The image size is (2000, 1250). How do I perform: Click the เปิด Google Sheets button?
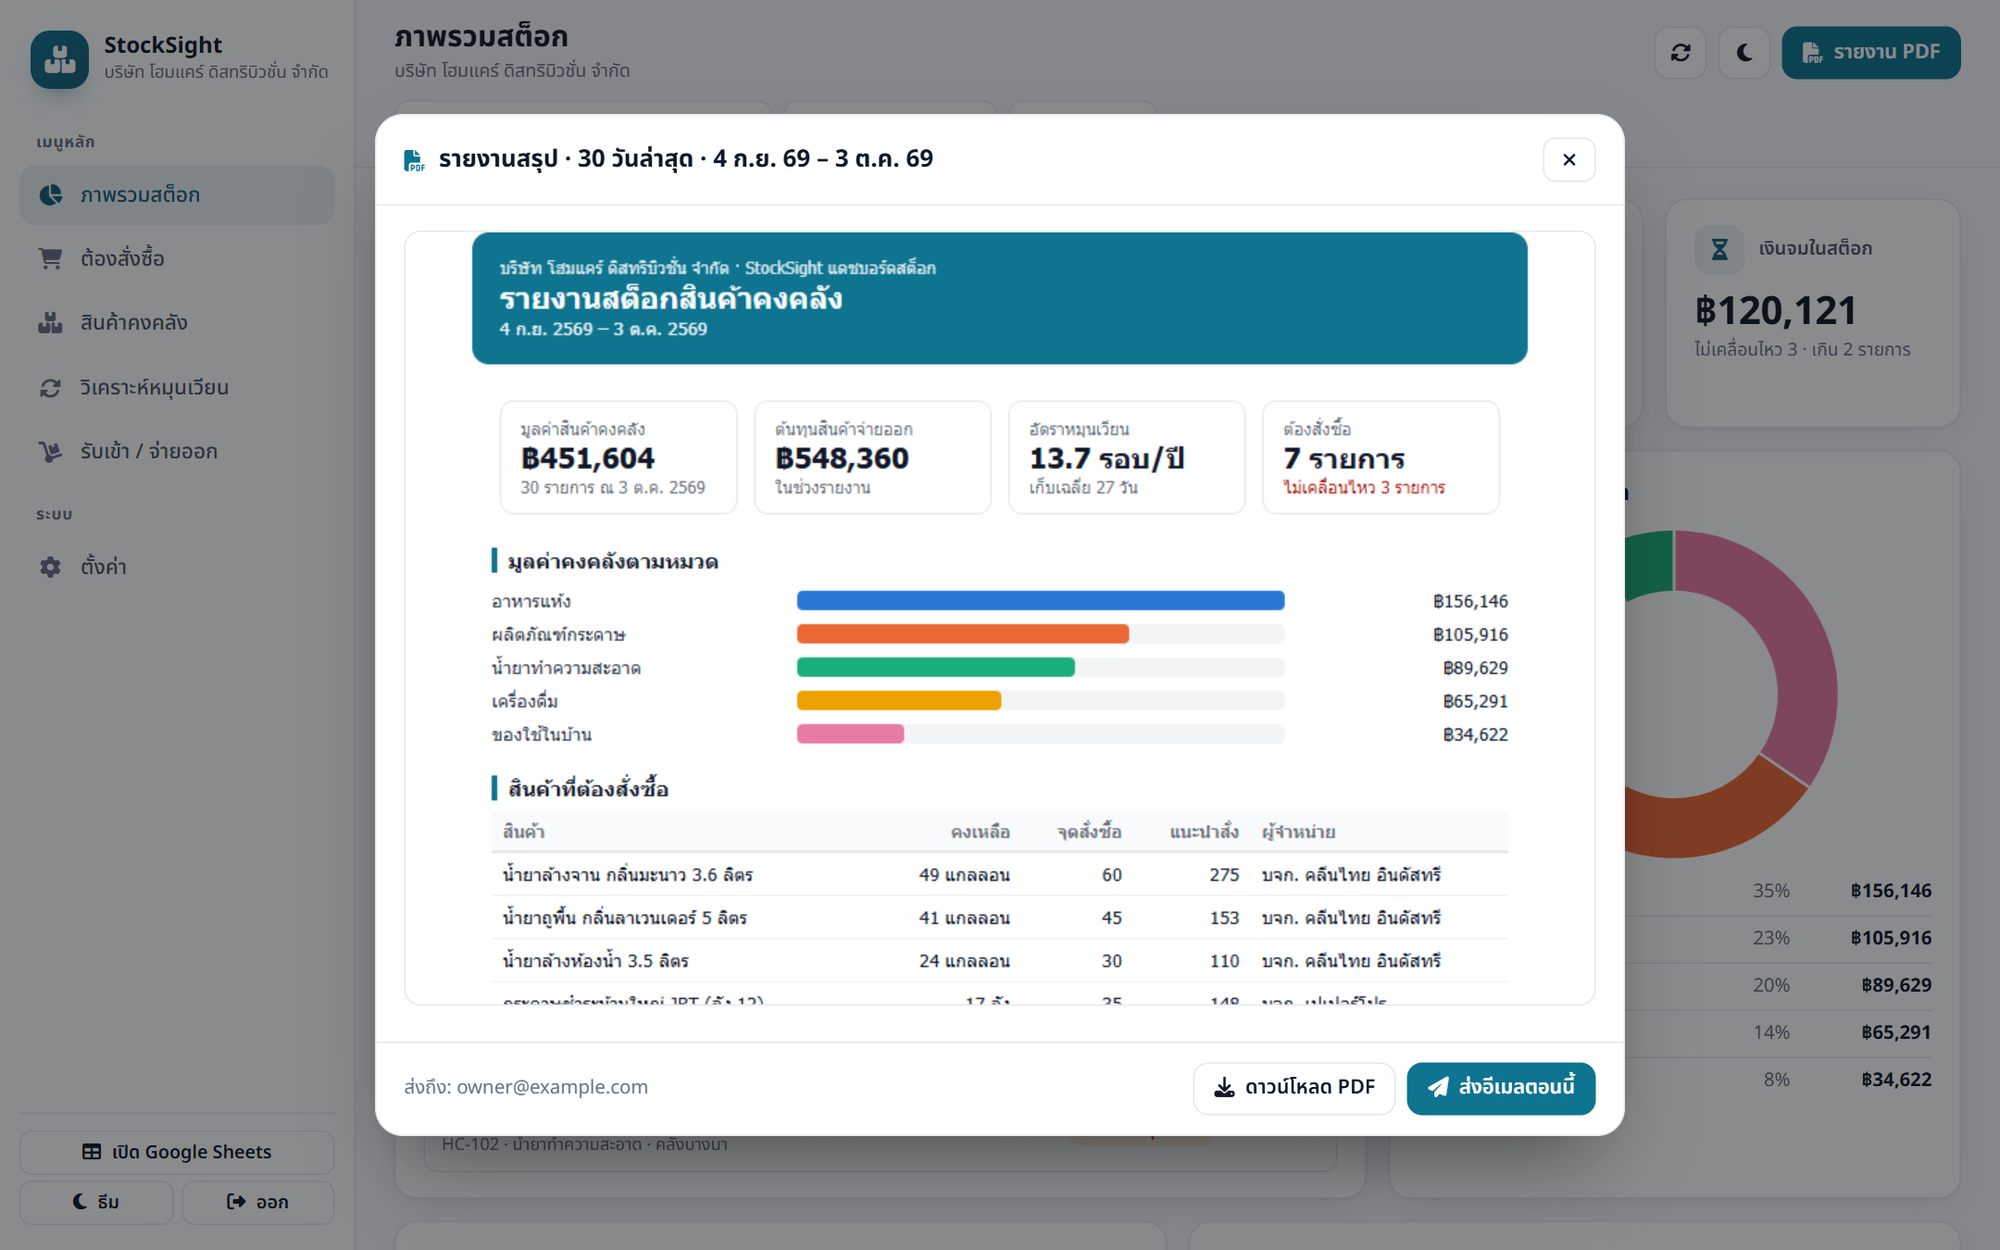click(x=177, y=1153)
